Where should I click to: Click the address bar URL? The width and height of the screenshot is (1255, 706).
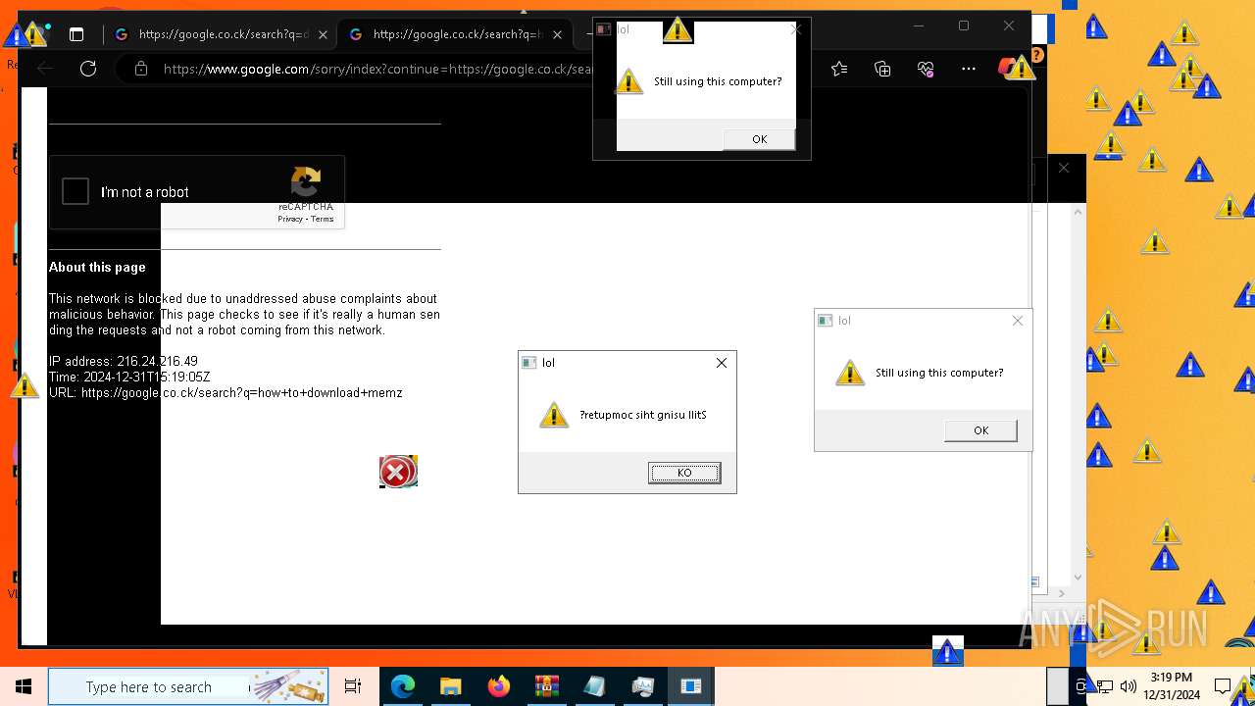[378, 69]
